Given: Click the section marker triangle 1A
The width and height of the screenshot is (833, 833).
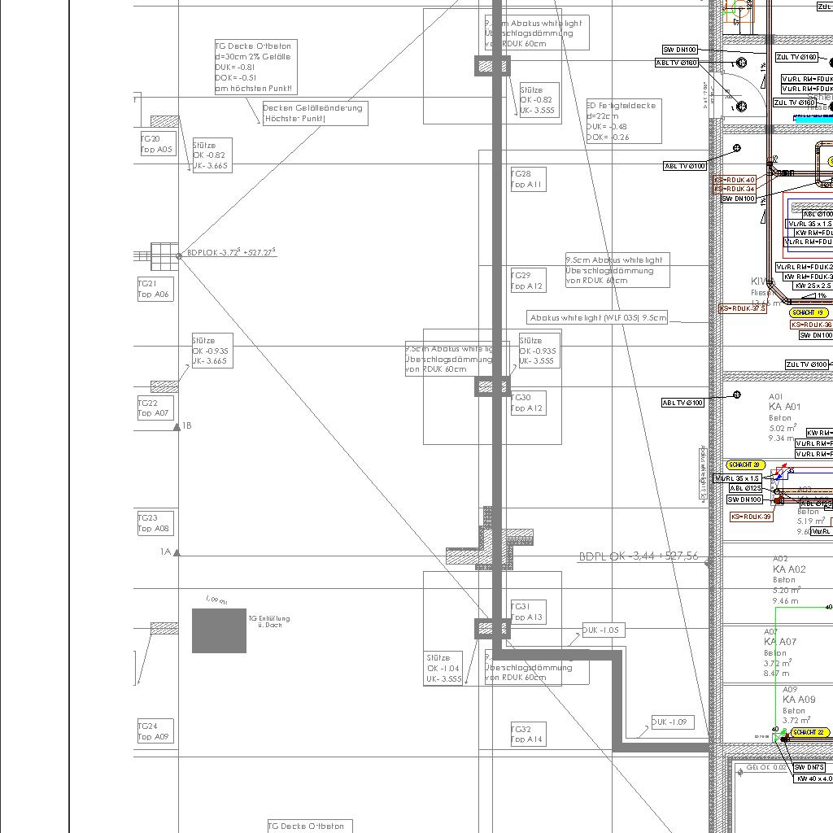Looking at the screenshot, I should 177,553.
